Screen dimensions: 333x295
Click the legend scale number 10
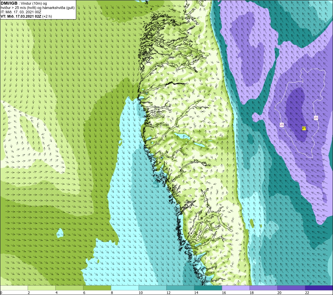[141, 293]
